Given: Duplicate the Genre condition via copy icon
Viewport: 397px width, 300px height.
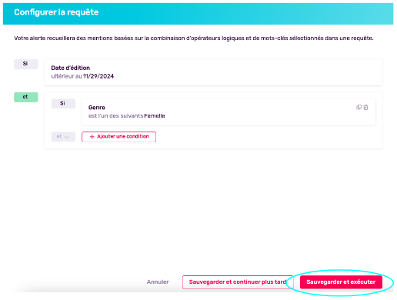Looking at the screenshot, I should (x=359, y=107).
